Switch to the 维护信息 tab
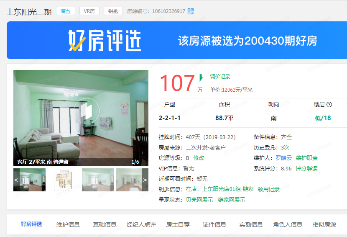 68,224
